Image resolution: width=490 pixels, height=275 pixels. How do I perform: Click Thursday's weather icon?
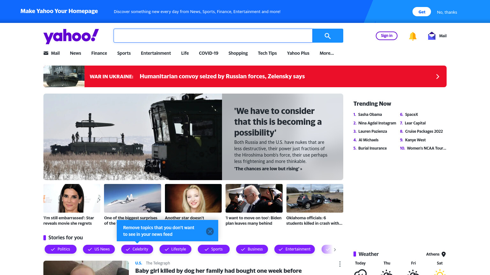(387, 272)
